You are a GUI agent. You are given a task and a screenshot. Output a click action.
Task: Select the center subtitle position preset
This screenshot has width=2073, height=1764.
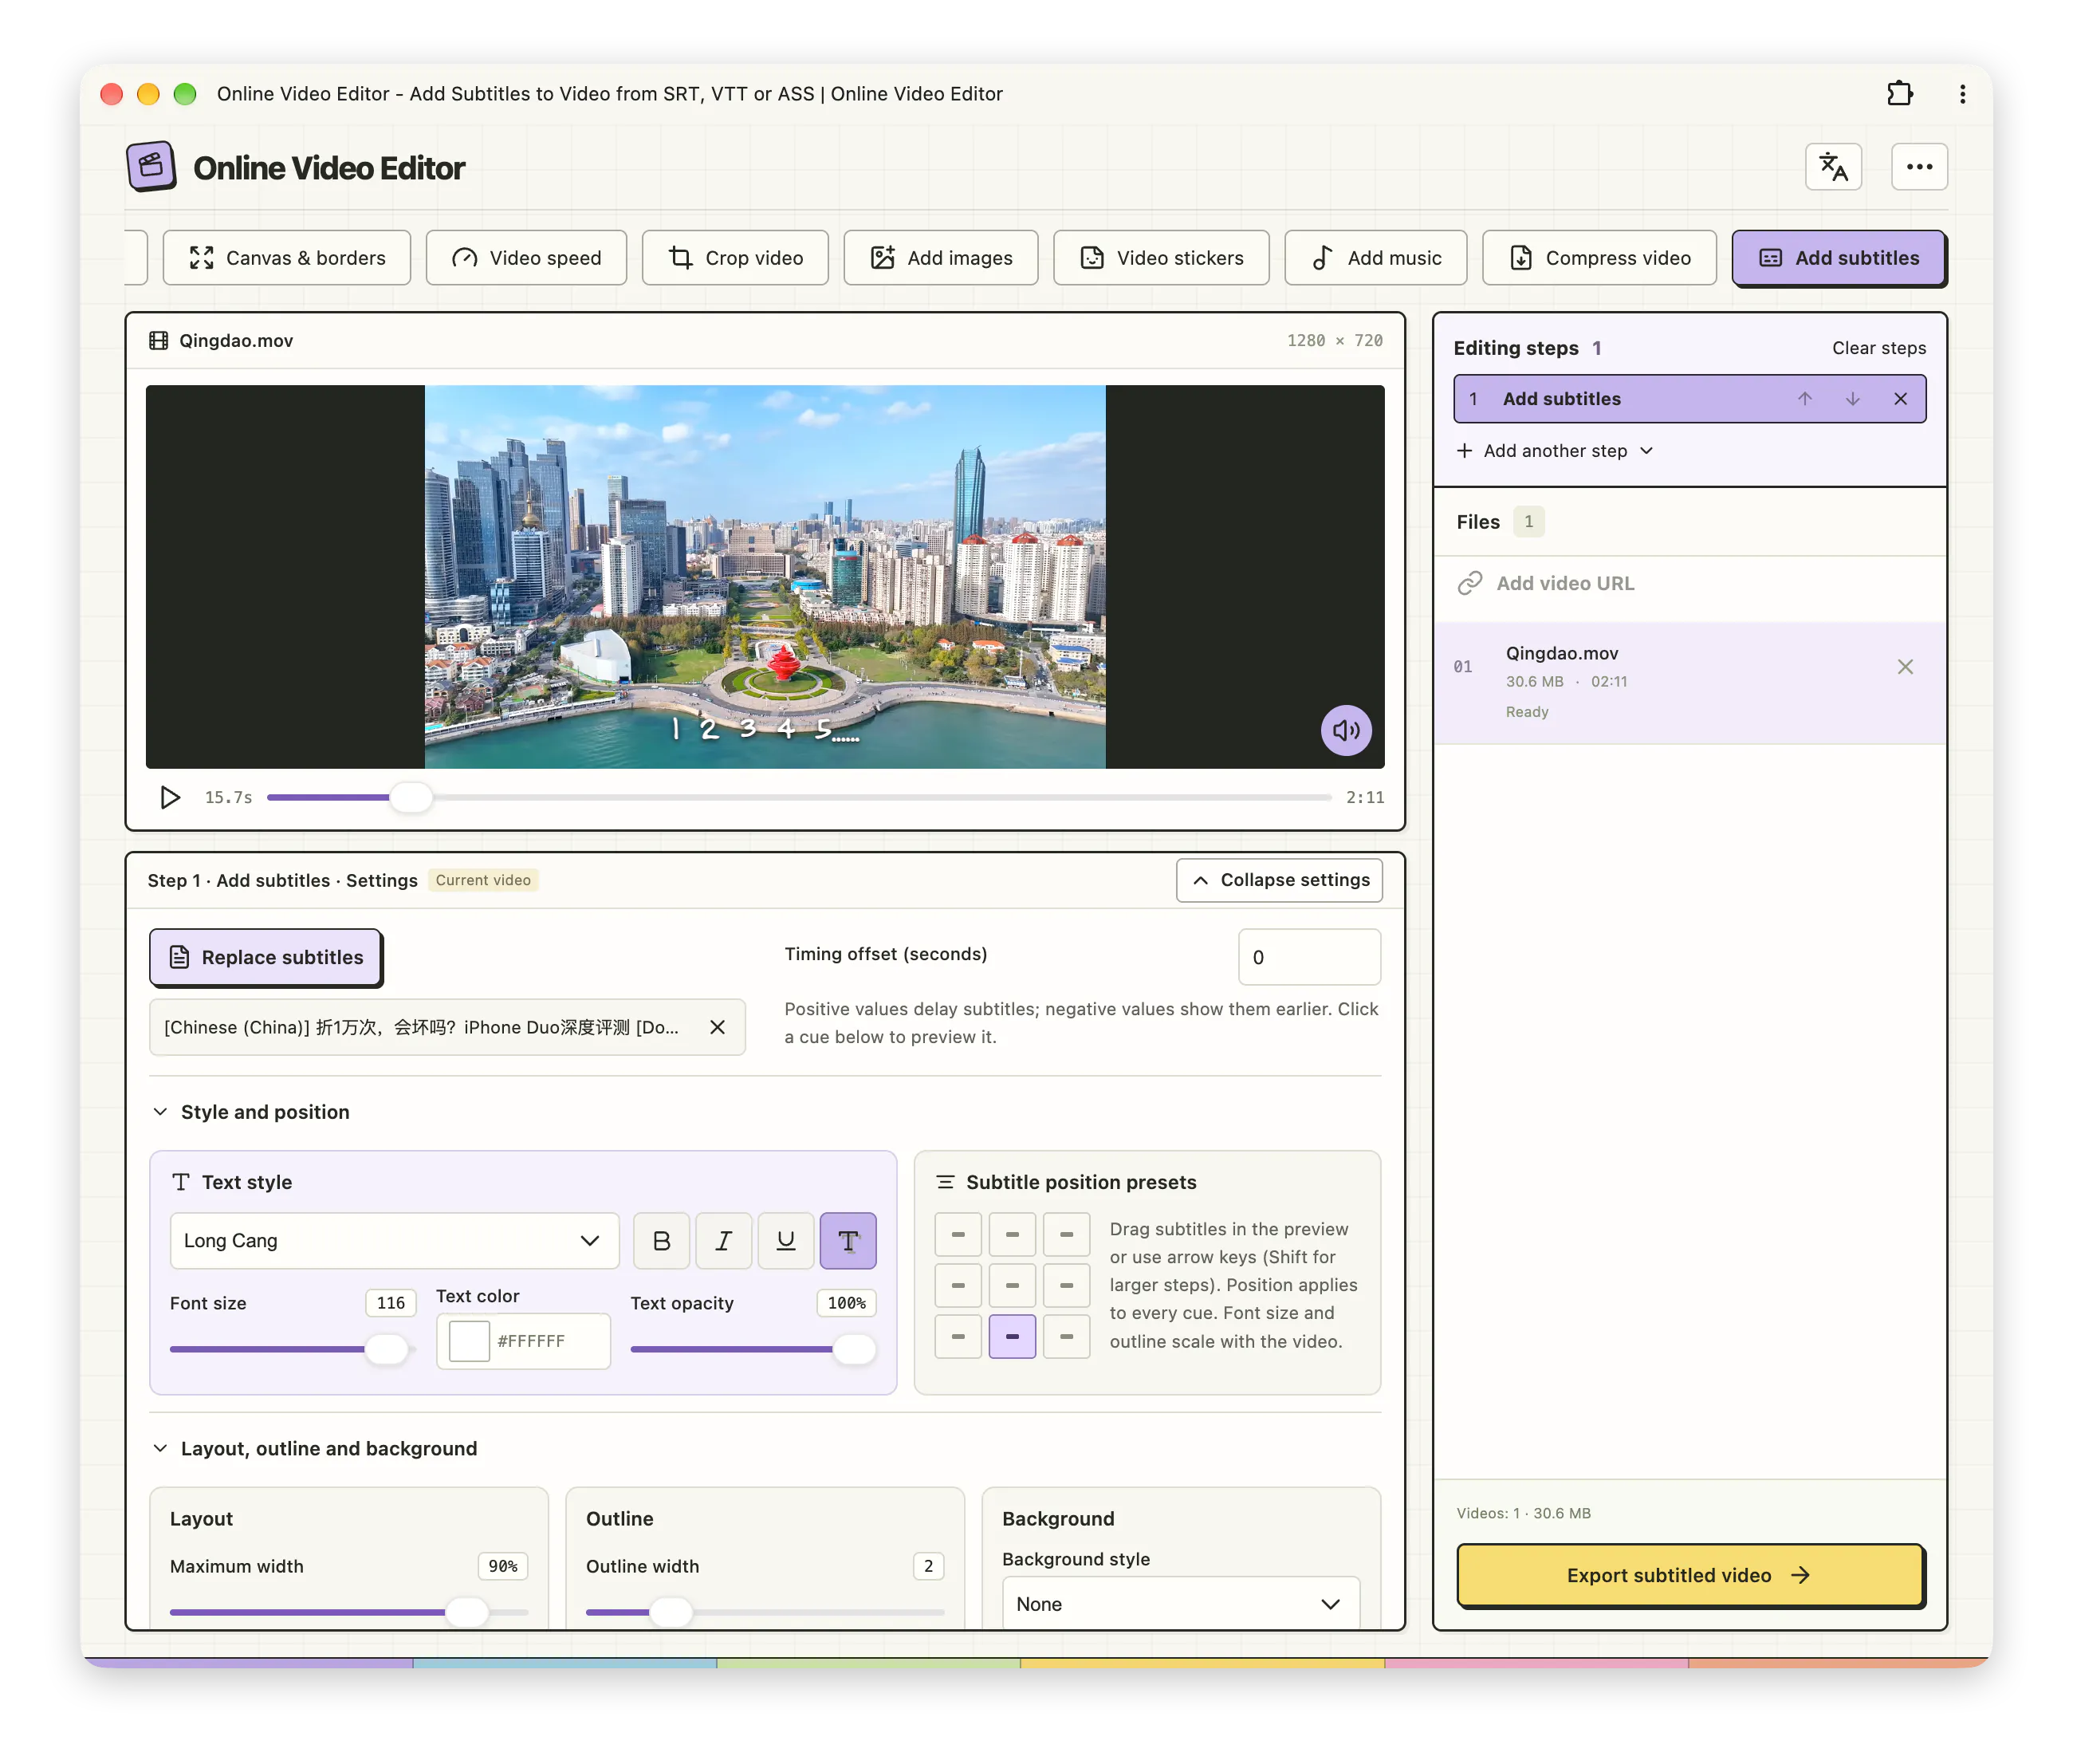[1012, 1286]
